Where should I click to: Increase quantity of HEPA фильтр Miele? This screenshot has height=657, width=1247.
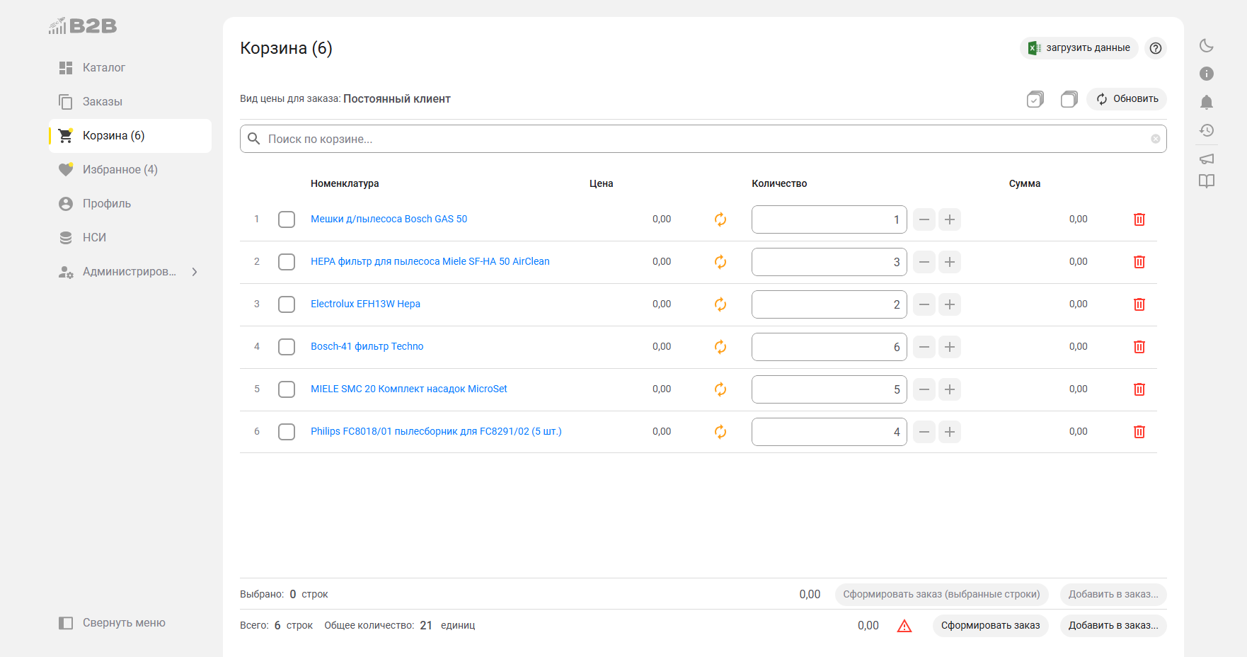click(x=950, y=262)
